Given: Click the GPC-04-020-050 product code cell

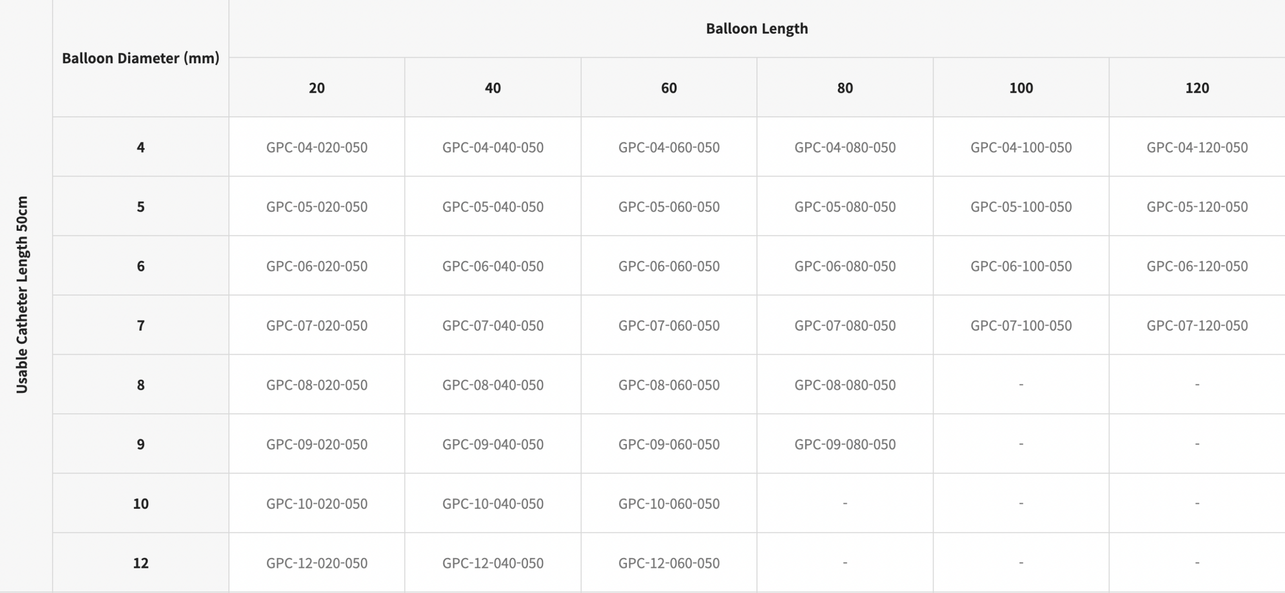Looking at the screenshot, I should pos(317,147).
